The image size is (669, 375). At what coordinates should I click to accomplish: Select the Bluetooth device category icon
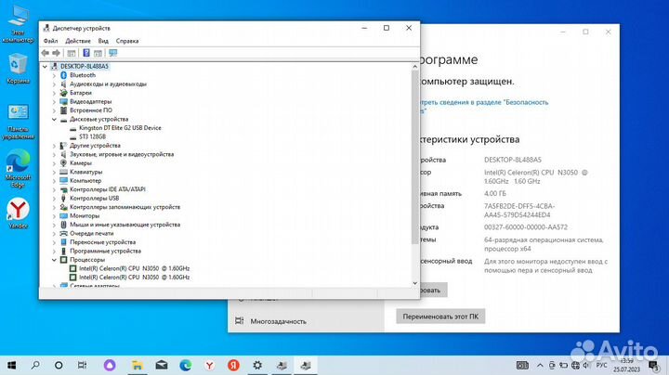tap(63, 75)
